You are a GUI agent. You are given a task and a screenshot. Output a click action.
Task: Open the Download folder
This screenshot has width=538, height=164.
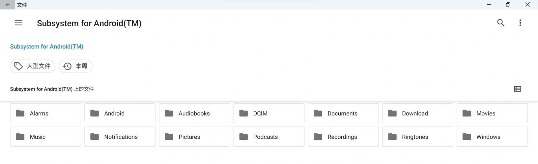tap(418, 113)
